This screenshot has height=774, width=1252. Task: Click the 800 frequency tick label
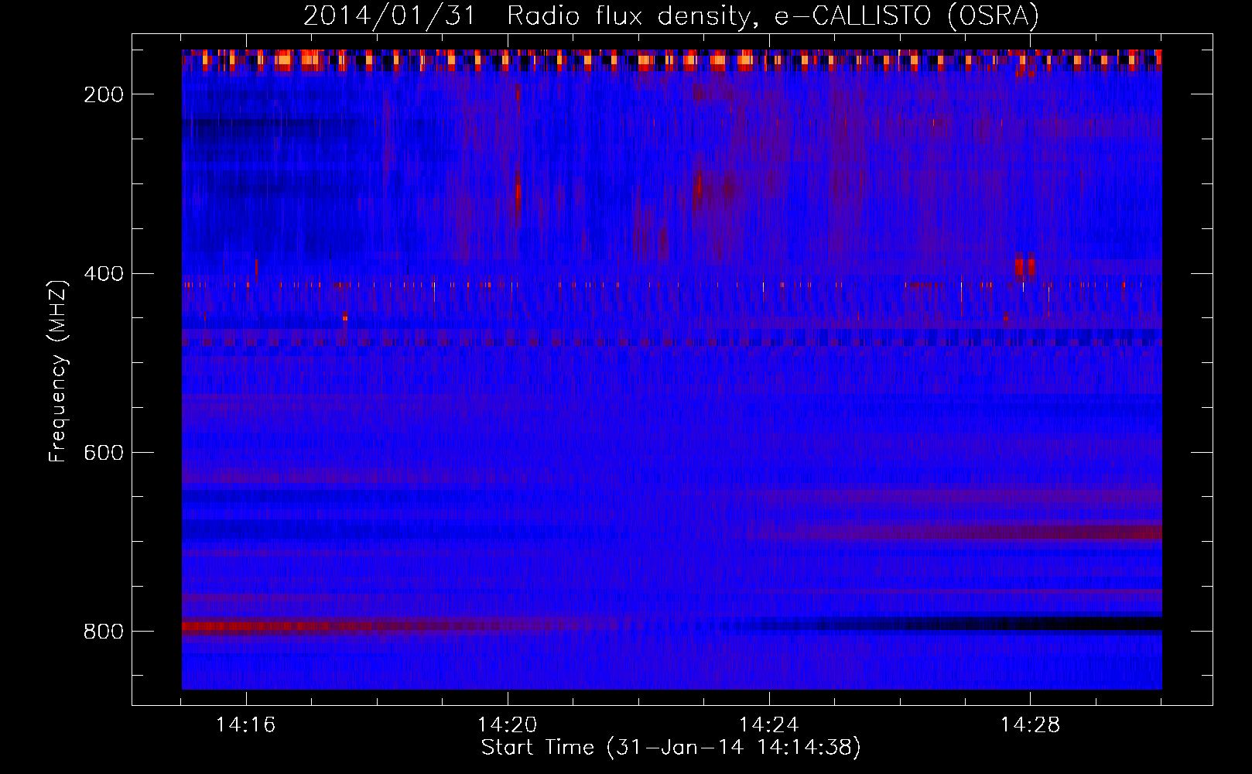point(104,632)
